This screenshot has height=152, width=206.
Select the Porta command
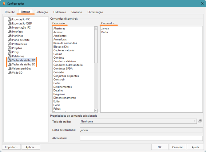pyautogui.click(x=105, y=32)
